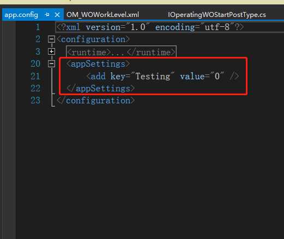Collapse the appSettings element
Image resolution: width=284 pixels, height=239 pixels.
pos(52,63)
